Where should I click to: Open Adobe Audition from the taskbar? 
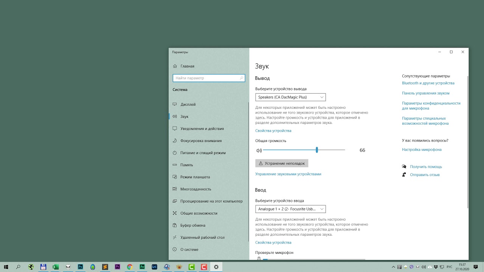(142, 267)
